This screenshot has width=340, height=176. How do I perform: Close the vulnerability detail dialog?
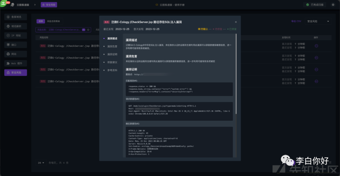pyautogui.click(x=236, y=22)
